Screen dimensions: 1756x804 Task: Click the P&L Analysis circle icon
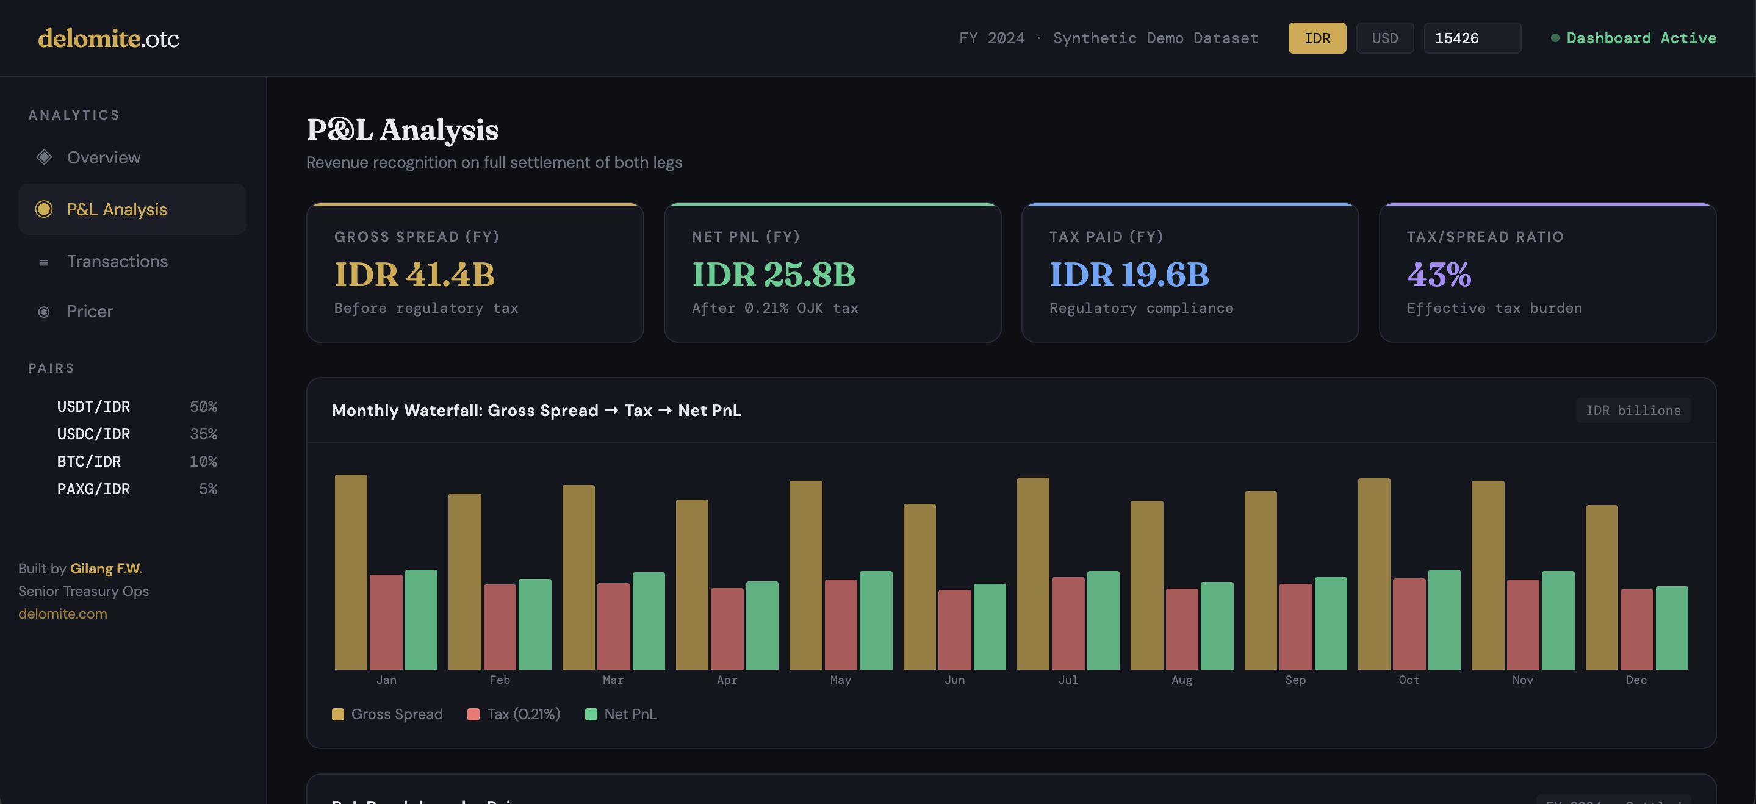(44, 209)
